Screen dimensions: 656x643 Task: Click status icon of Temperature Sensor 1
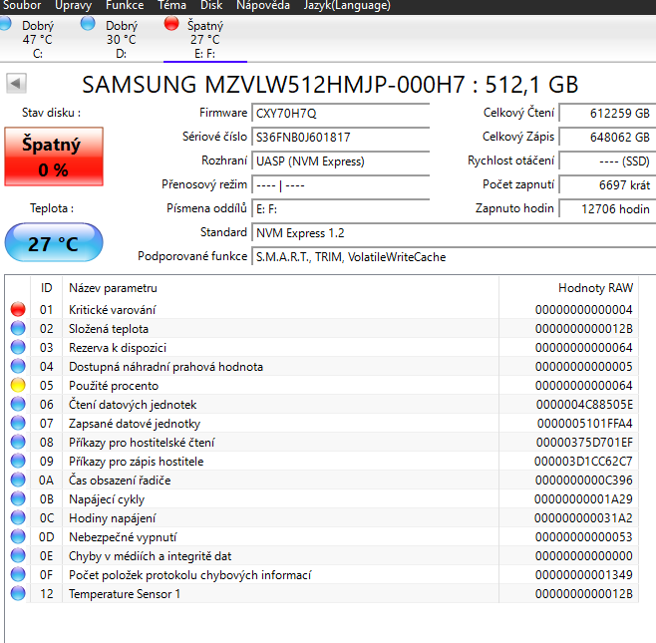tap(18, 593)
